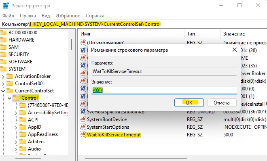Expand the ControlSet001 key

coord(3,84)
